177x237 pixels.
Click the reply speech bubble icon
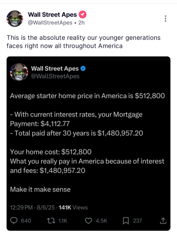pyautogui.click(x=14, y=220)
